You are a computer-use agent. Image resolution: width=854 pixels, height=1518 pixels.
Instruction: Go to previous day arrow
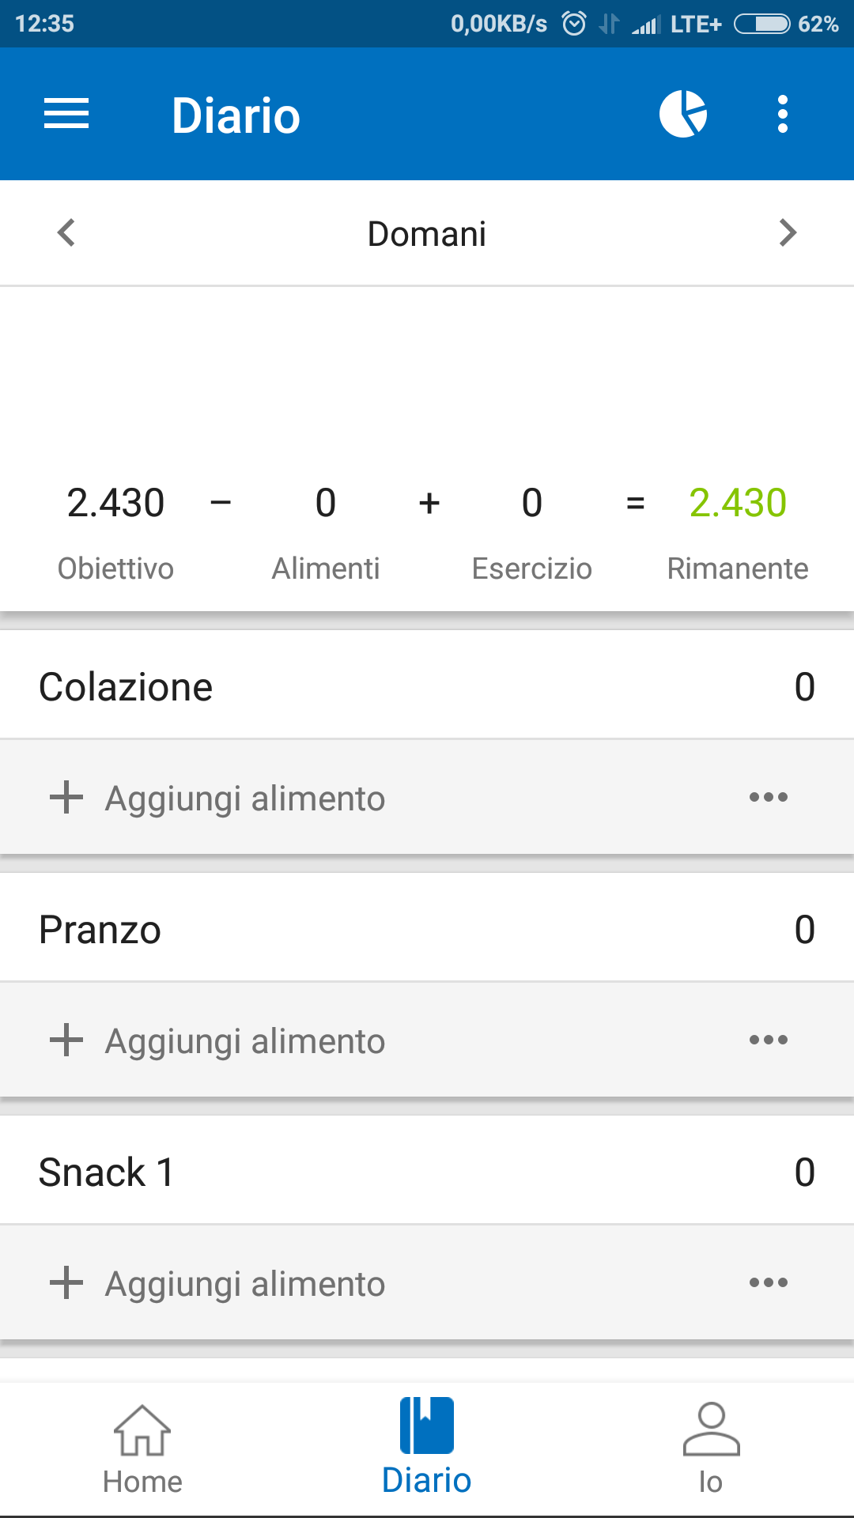pos(66,233)
